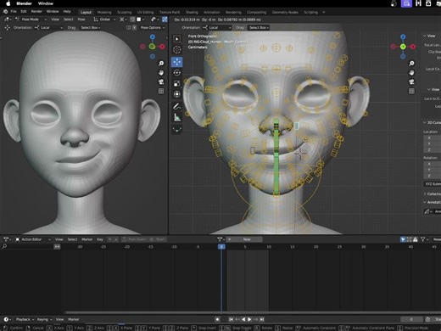
Task: Play animation in reverse
Action: [243, 319]
